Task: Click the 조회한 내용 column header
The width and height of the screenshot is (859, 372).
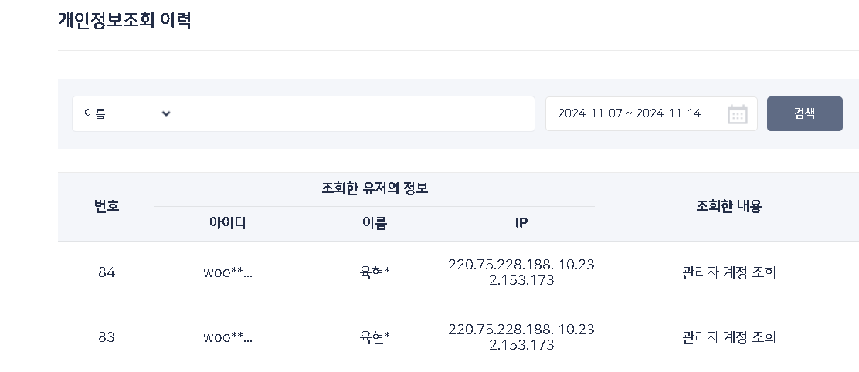Action: coord(728,206)
